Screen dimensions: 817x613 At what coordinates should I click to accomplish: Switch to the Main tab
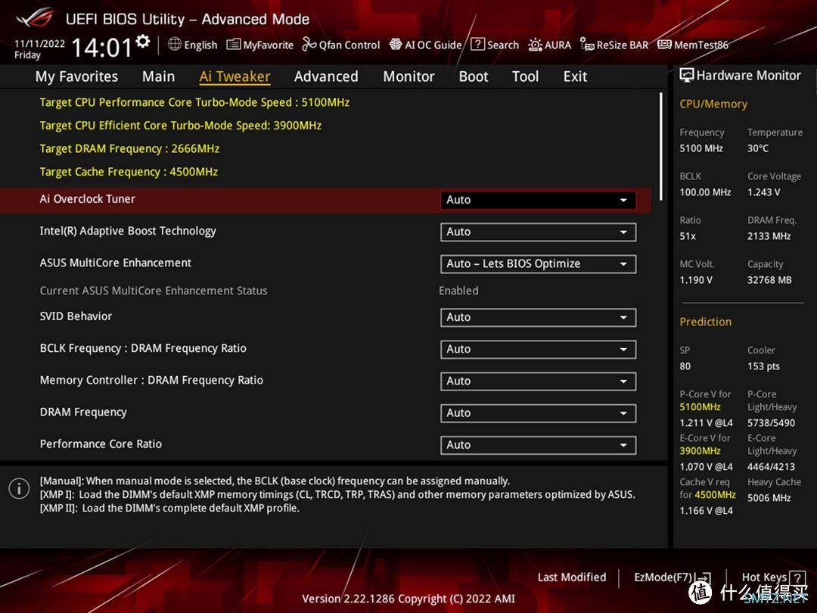pyautogui.click(x=158, y=76)
